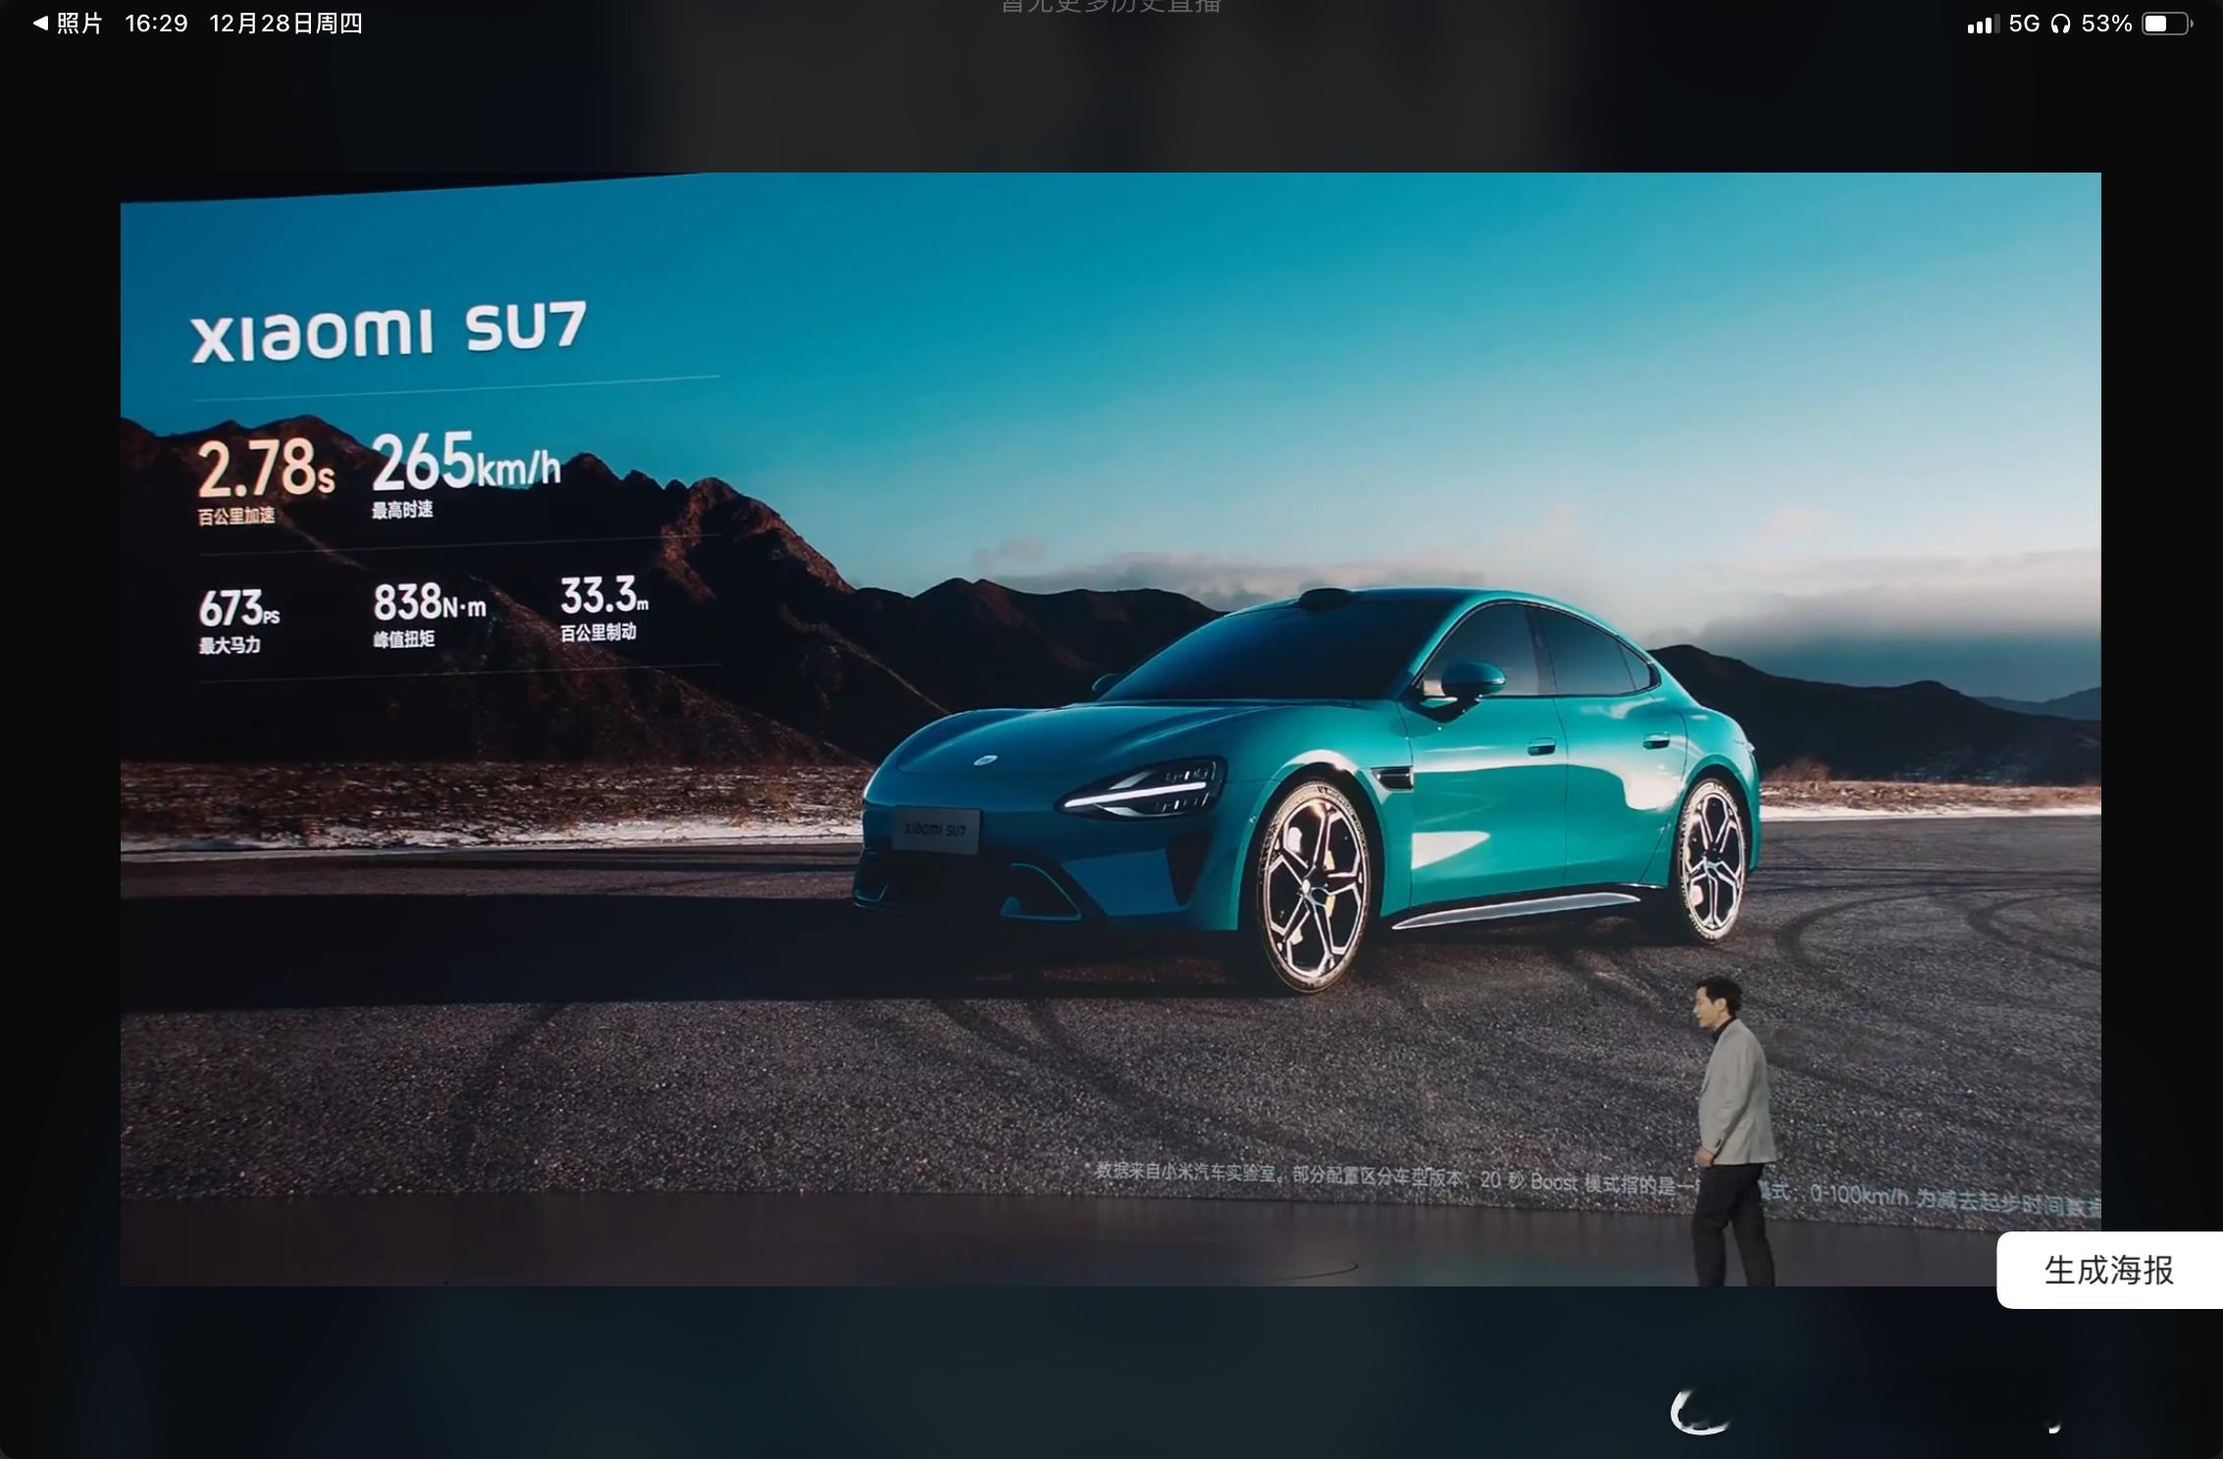This screenshot has width=2223, height=1459.
Task: Tap the 5G network indicator
Action: (x=2024, y=24)
